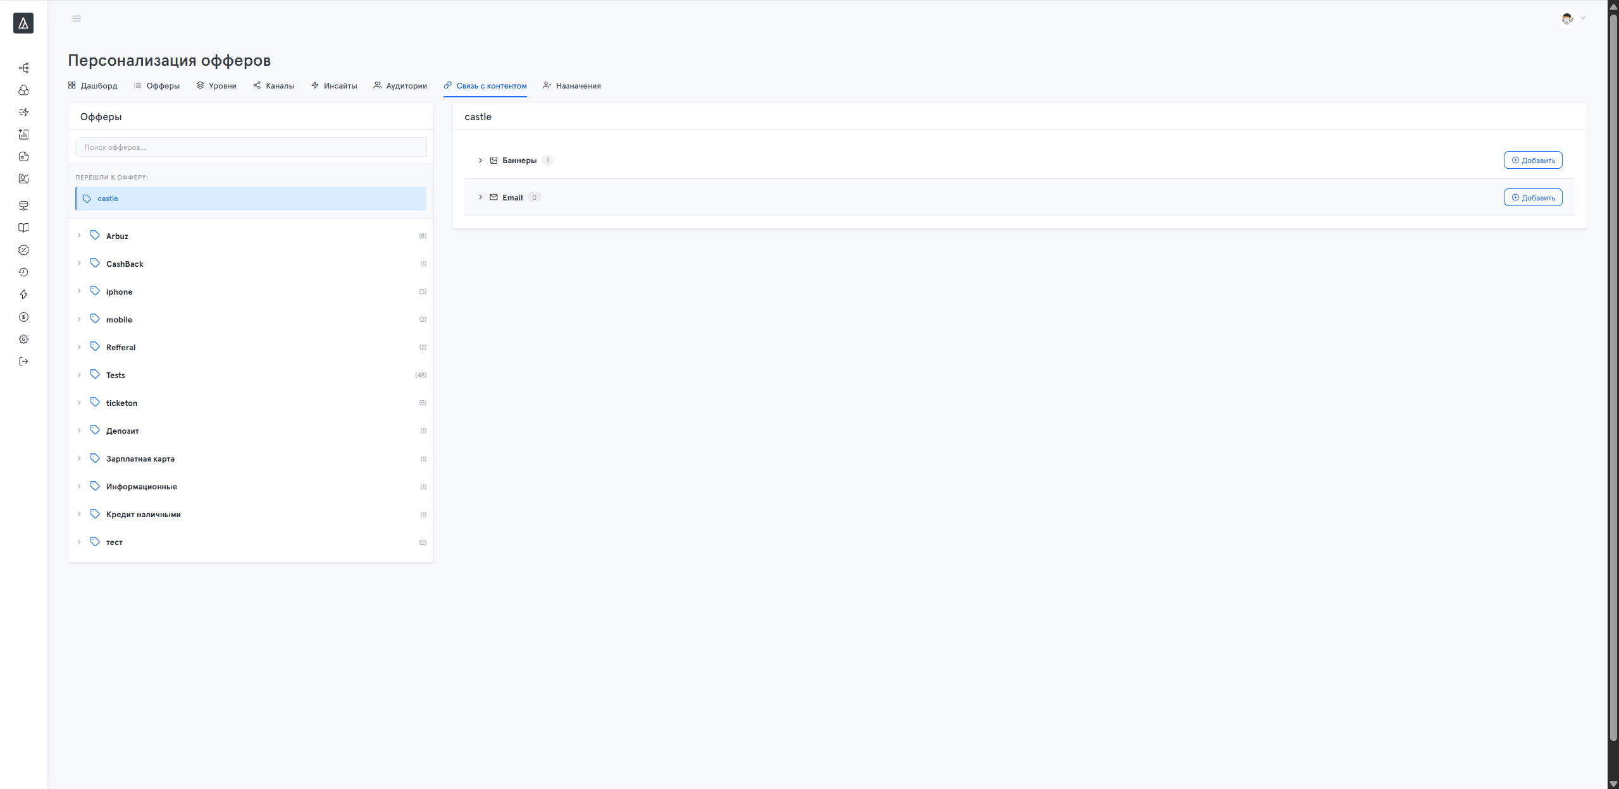
Task: Open the user avatar dropdown
Action: (1573, 18)
